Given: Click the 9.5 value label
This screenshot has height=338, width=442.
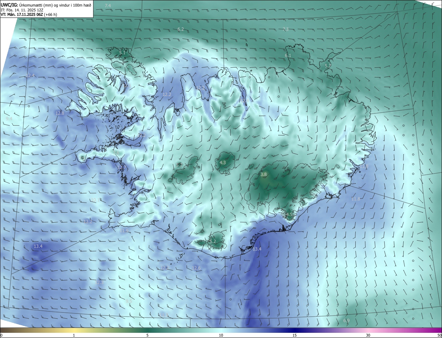Looking at the screenshot, I should (x=129, y=301).
